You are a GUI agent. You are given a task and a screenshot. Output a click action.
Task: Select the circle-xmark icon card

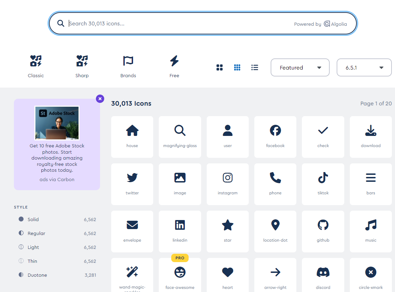point(371,275)
